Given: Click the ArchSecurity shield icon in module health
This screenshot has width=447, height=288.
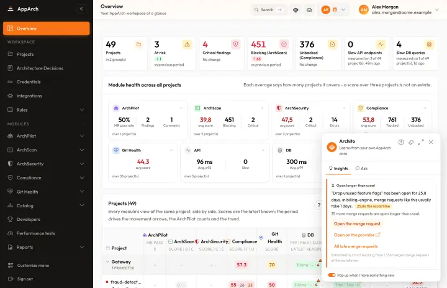Looking at the screenshot, I should pyautogui.click(x=279, y=108).
